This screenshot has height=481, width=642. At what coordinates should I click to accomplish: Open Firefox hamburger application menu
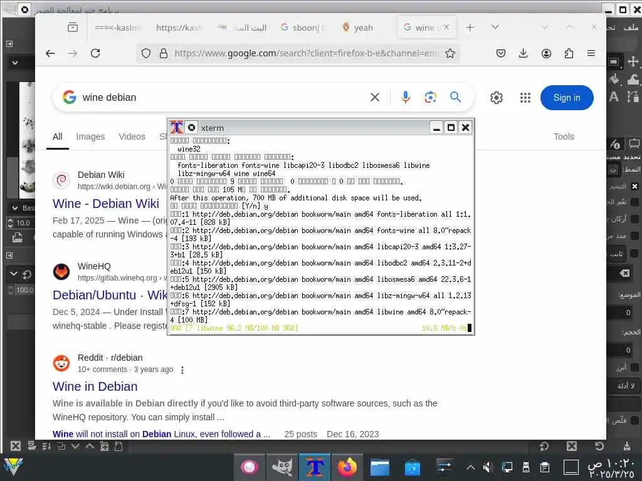tap(591, 53)
